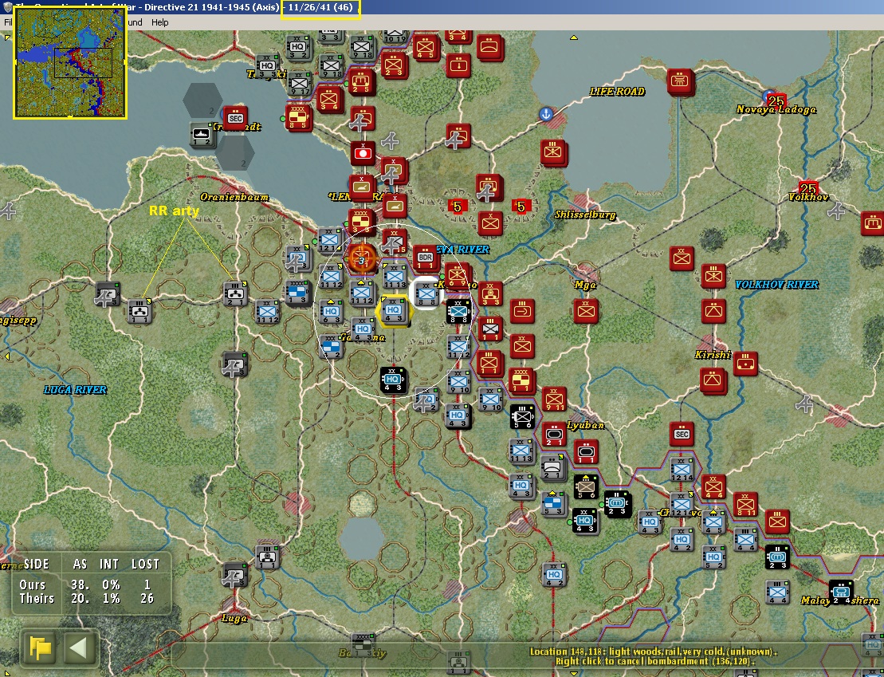Viewport: 884px width, 677px height.
Task: Select the gray naval ship unit '1 2'
Action: [x=202, y=135]
